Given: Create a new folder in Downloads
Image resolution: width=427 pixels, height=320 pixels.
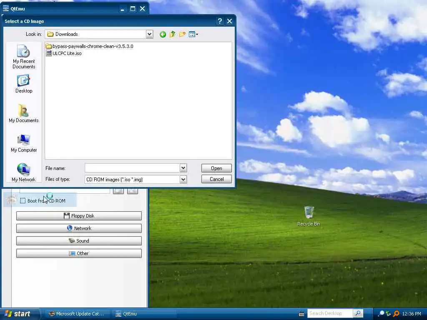Looking at the screenshot, I should 182,34.
